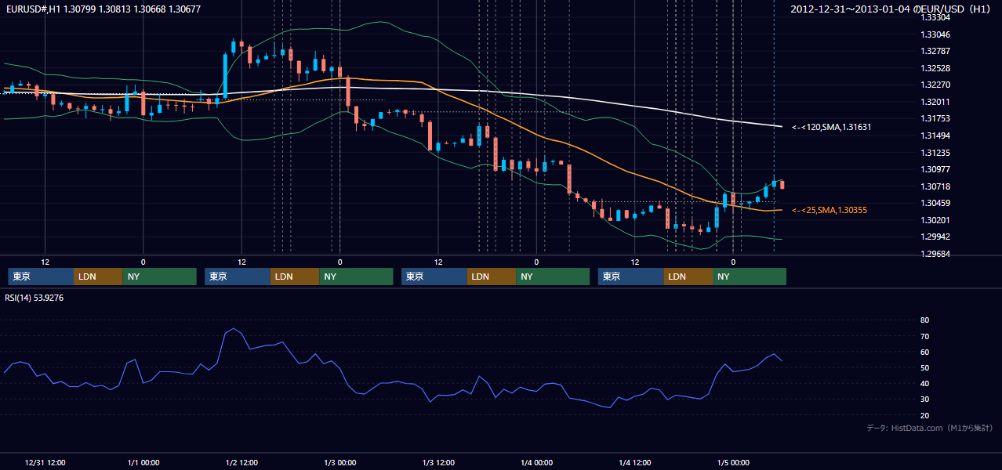Click price axis label 1.32270
1002x470 pixels.
point(935,85)
